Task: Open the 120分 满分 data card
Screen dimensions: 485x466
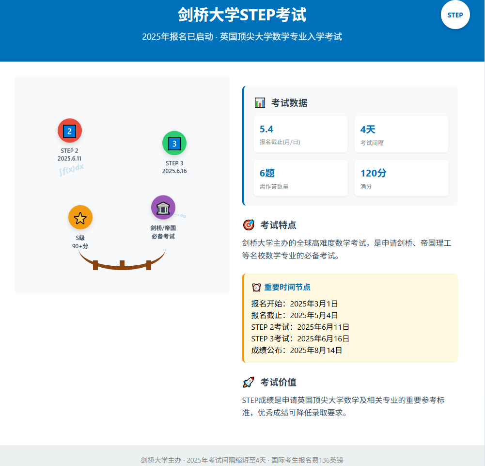Action: [x=401, y=178]
